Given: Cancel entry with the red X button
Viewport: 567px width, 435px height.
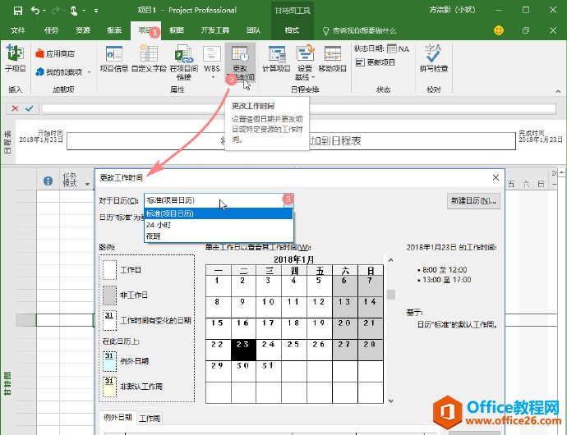Looking at the screenshot, I should 15,108.
